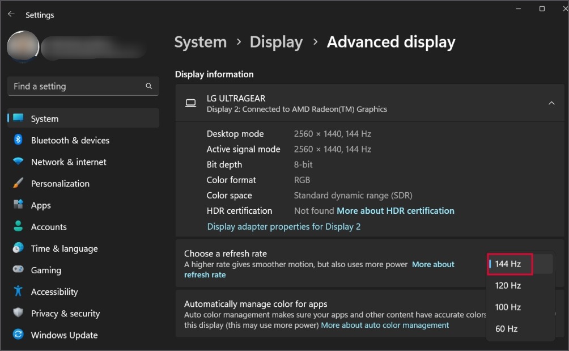Click the Personalization paintbrush icon

tap(18, 183)
